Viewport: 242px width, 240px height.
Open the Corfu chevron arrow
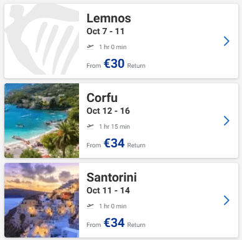coord(226,121)
